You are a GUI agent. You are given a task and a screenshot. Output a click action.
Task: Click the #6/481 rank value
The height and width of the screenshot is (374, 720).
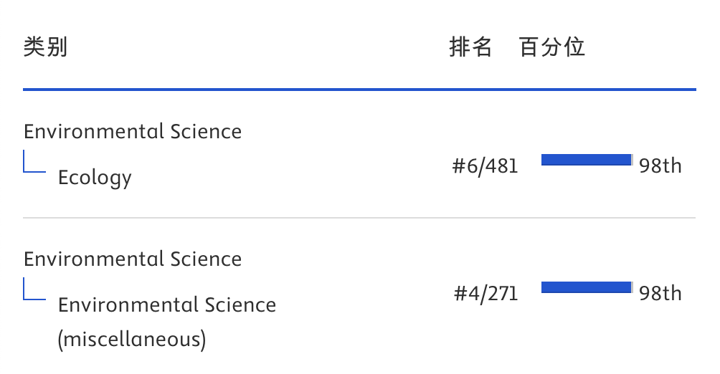485,166
